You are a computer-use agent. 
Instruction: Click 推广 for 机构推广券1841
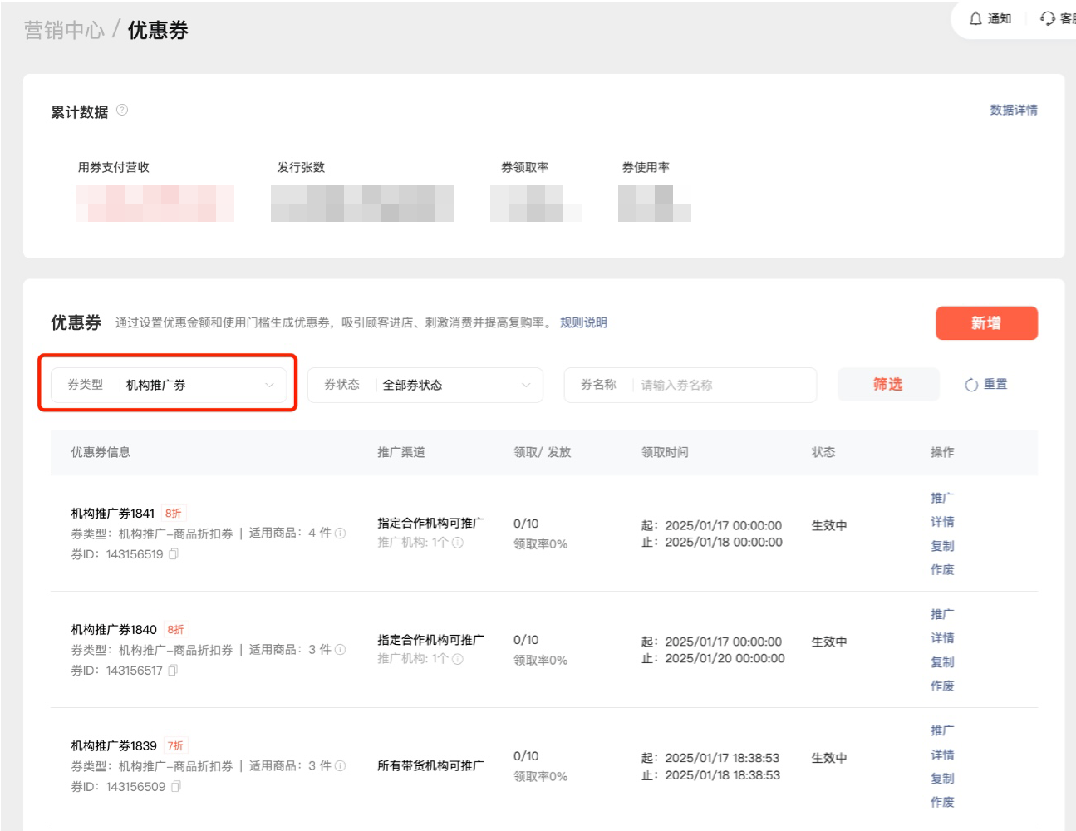tap(942, 498)
